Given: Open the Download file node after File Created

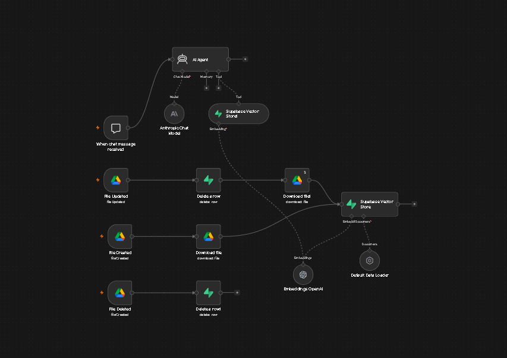Looking at the screenshot, I should [x=209, y=236].
